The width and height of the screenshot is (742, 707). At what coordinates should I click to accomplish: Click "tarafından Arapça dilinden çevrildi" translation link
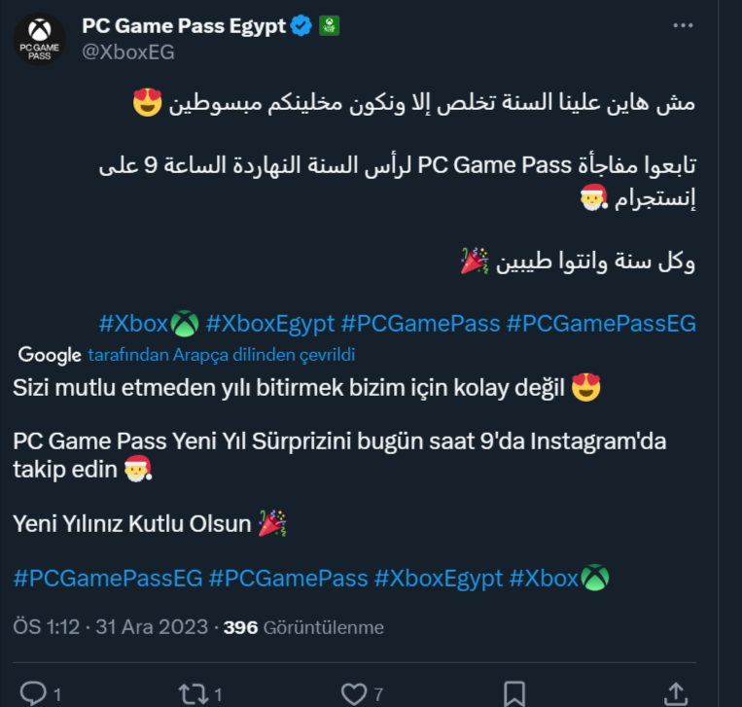pos(222,355)
